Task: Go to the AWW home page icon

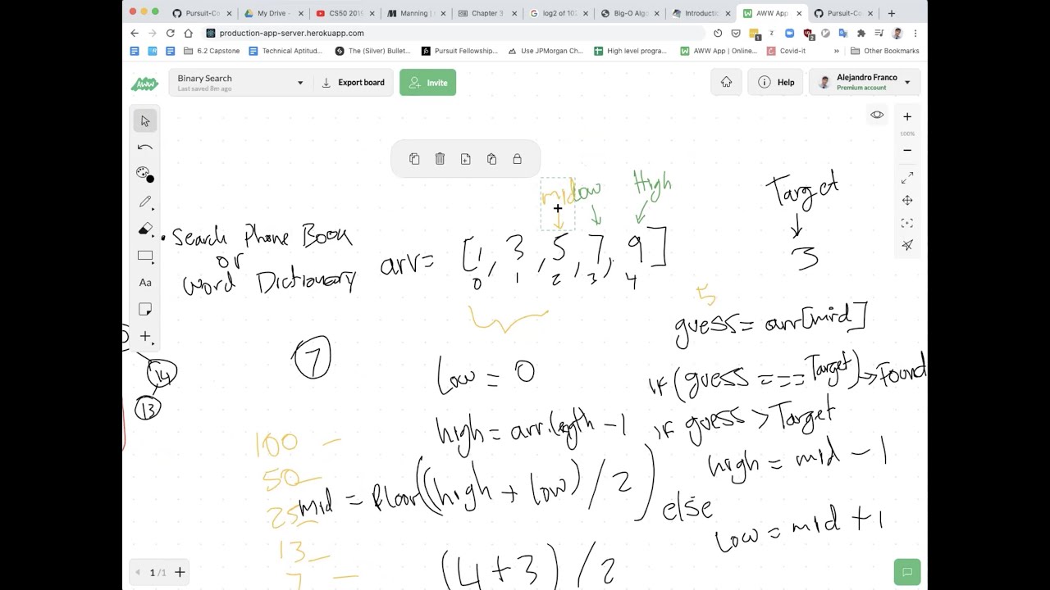Action: pyautogui.click(x=726, y=82)
